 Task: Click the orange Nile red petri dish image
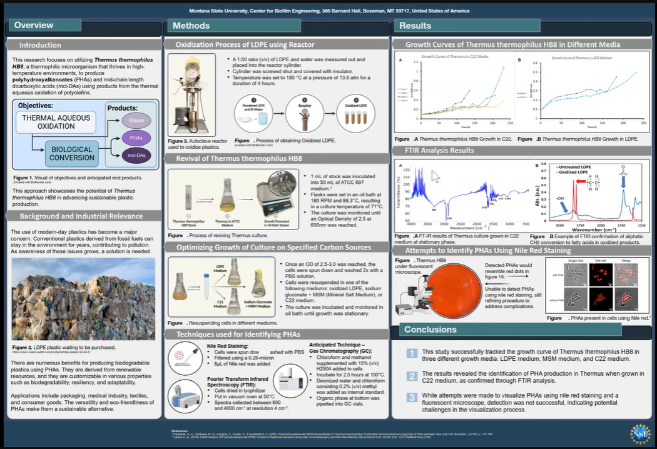(x=454, y=290)
